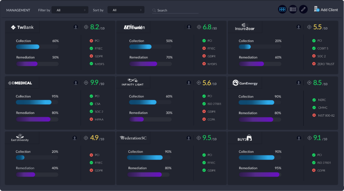Click the TwBank Collection progress bar

tap(37, 47)
